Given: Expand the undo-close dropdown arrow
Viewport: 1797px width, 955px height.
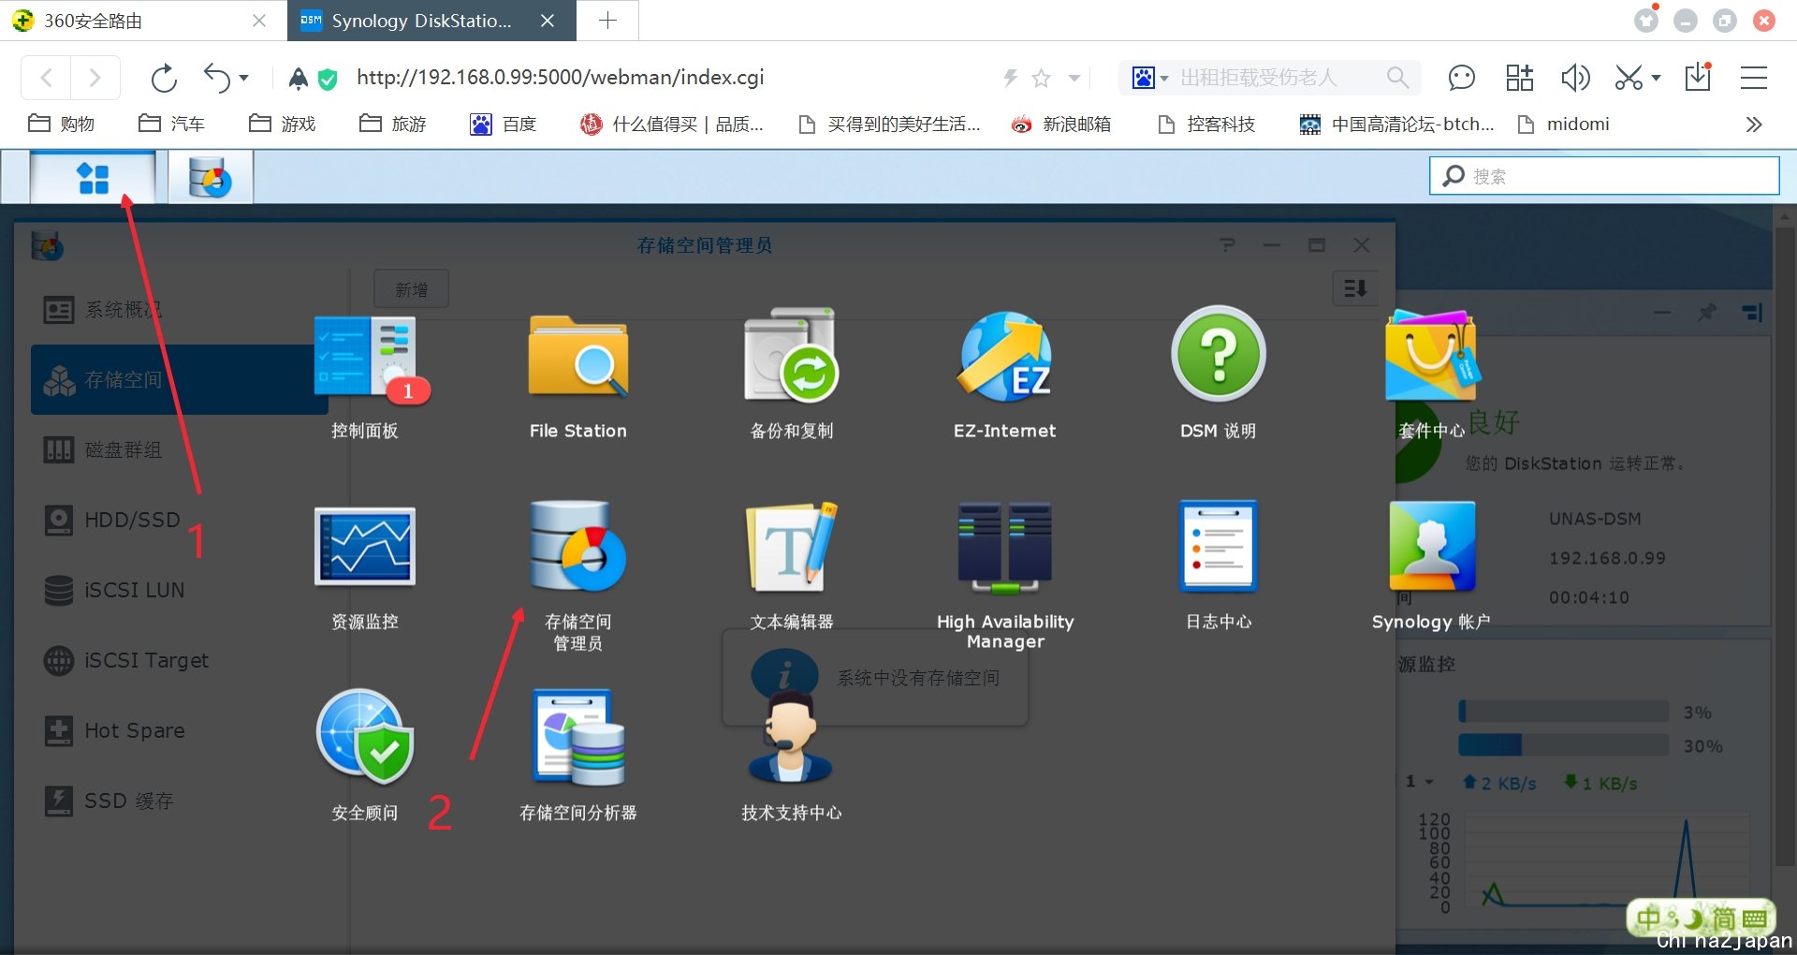Looking at the screenshot, I should [x=244, y=78].
